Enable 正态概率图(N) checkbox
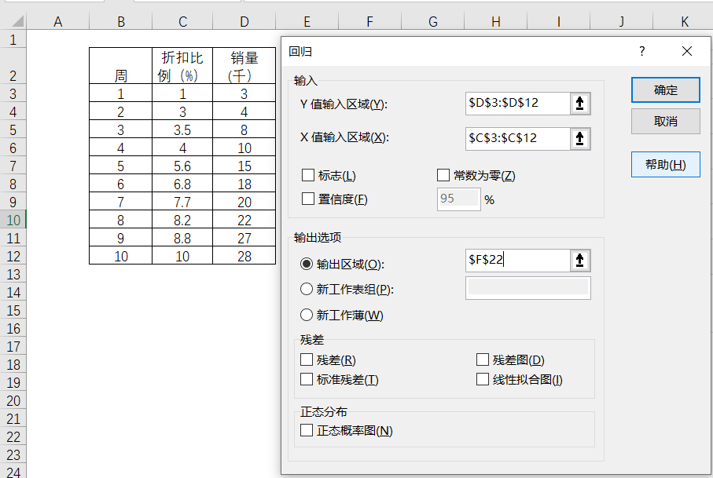The height and width of the screenshot is (478, 713). point(307,430)
